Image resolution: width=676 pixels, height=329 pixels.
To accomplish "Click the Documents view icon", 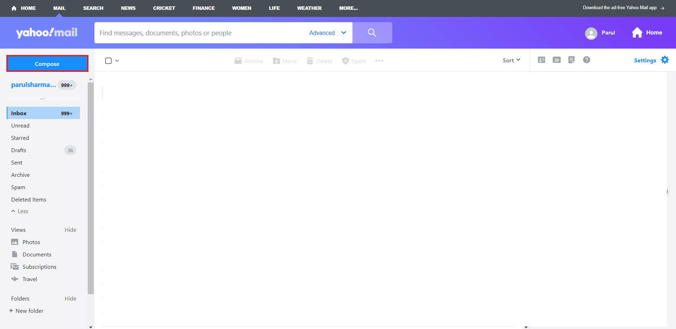I will (x=14, y=254).
